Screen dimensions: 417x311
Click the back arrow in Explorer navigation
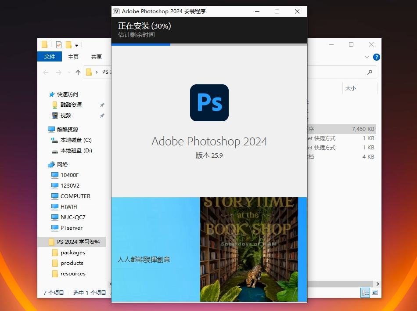point(46,72)
